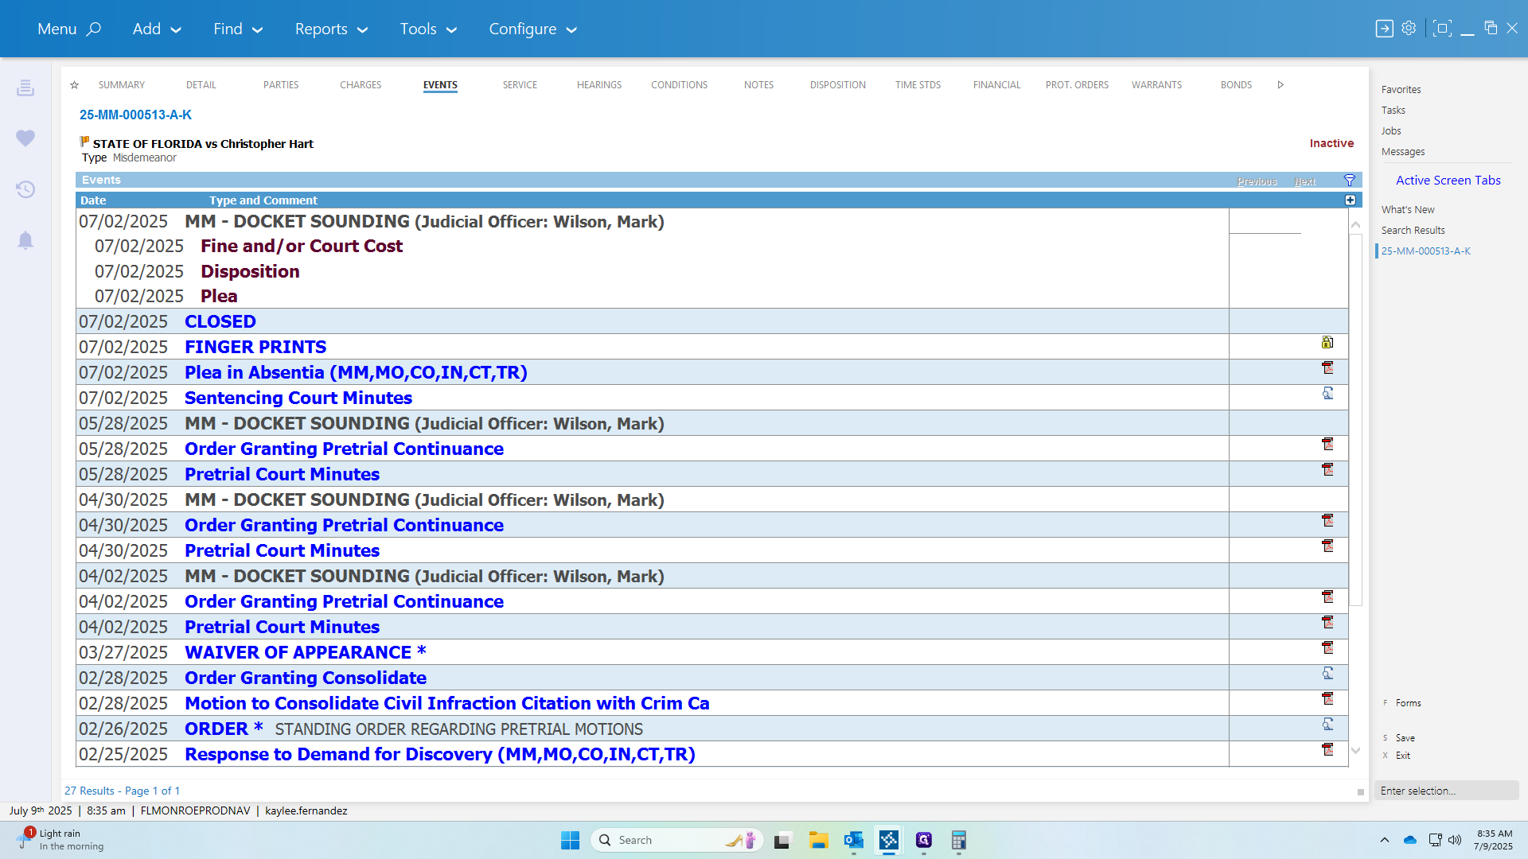Toggle full-screen icon in title bar
Image resolution: width=1528 pixels, height=859 pixels.
point(1441,29)
